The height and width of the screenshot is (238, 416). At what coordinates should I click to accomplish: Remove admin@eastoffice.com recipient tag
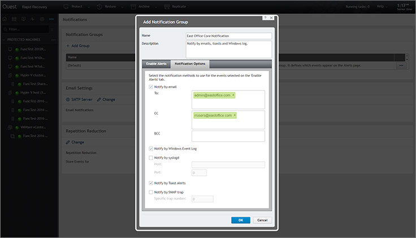pos(233,95)
